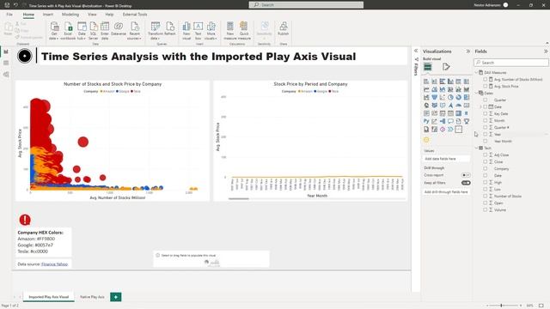Screen dimensions: 550x309
Task: Choose the stacked bar chart visual
Action: (426, 82)
